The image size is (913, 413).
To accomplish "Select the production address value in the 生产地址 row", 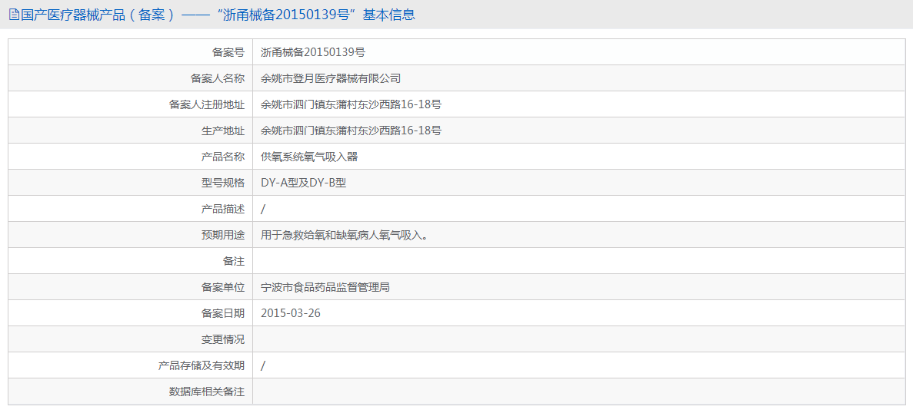I will pyautogui.click(x=351, y=131).
